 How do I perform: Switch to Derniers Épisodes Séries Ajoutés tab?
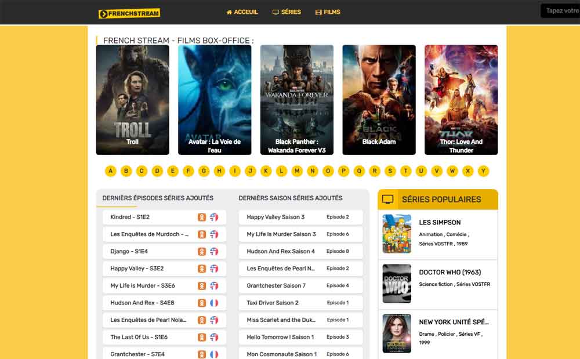[158, 198]
